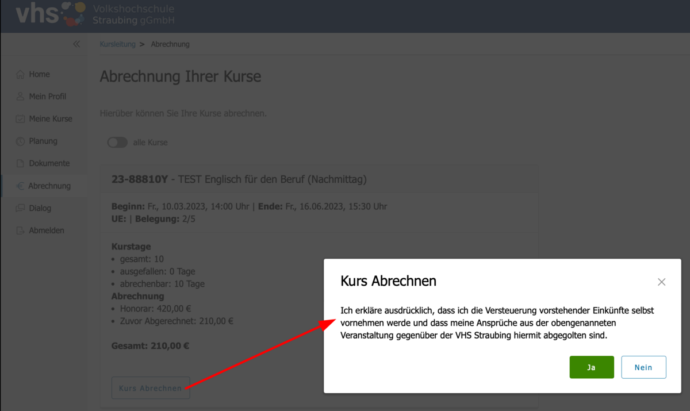Image resolution: width=690 pixels, height=411 pixels.
Task: Open Dokumente from the sidebar
Action: coord(49,163)
